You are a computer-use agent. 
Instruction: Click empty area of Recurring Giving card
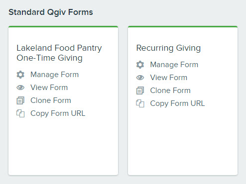[183, 141]
